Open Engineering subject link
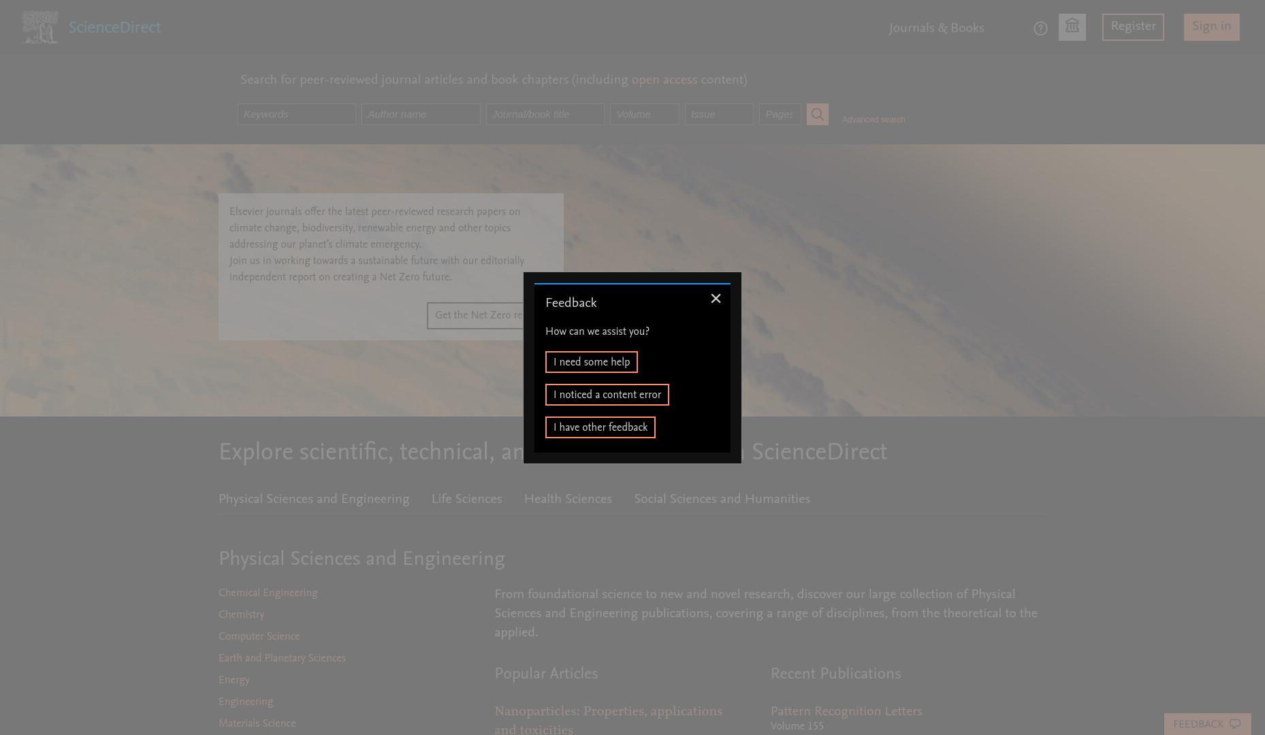 (246, 702)
